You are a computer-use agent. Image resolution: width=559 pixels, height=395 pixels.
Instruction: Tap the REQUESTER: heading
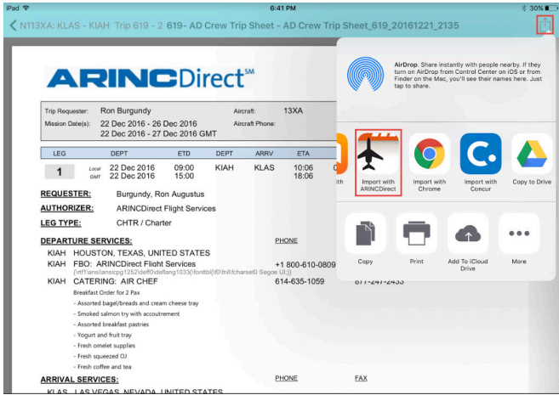pyautogui.click(x=66, y=194)
